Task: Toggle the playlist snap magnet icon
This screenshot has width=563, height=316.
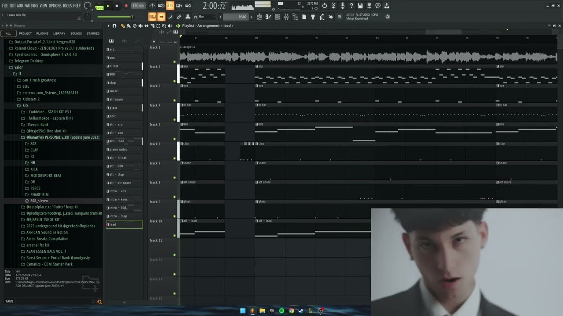Action: point(115,26)
